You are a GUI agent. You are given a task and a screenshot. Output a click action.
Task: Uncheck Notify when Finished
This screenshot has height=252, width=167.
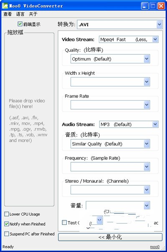click(6, 224)
